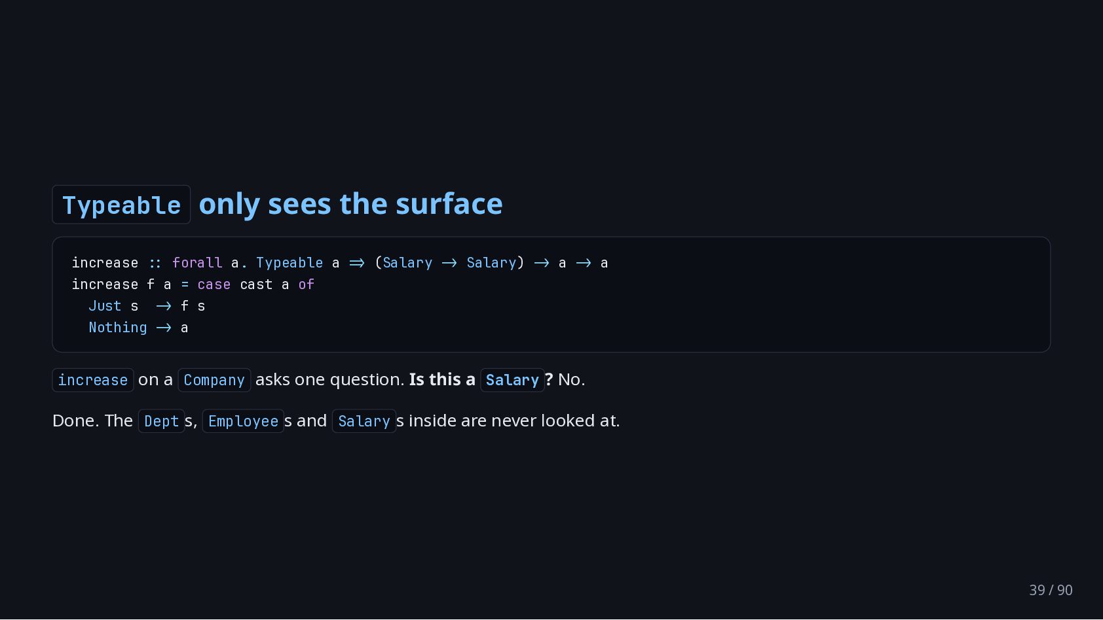Click the first "Salary" inside the parentheses
Image resolution: width=1103 pixels, height=620 pixels.
[x=407, y=263]
